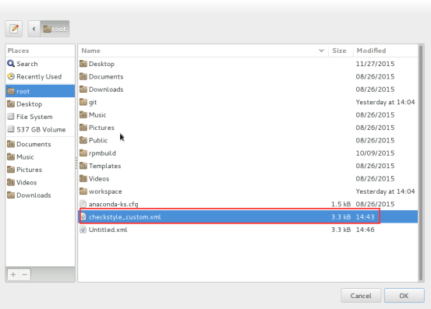
Task: Click the Cancel button
Action: coord(361,296)
